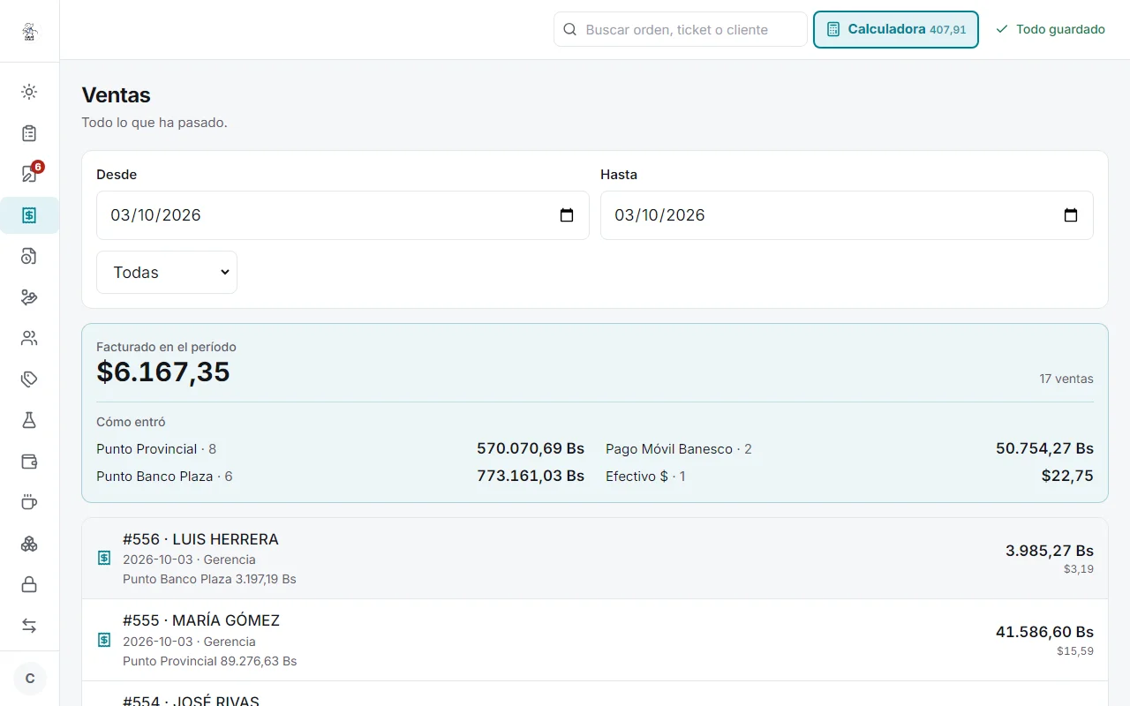This screenshot has height=706, width=1130.
Task: Open sale #555 · MARÍA GÓMEZ
Action: click(595, 640)
